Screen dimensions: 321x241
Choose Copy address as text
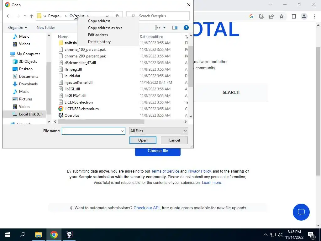coord(105,28)
